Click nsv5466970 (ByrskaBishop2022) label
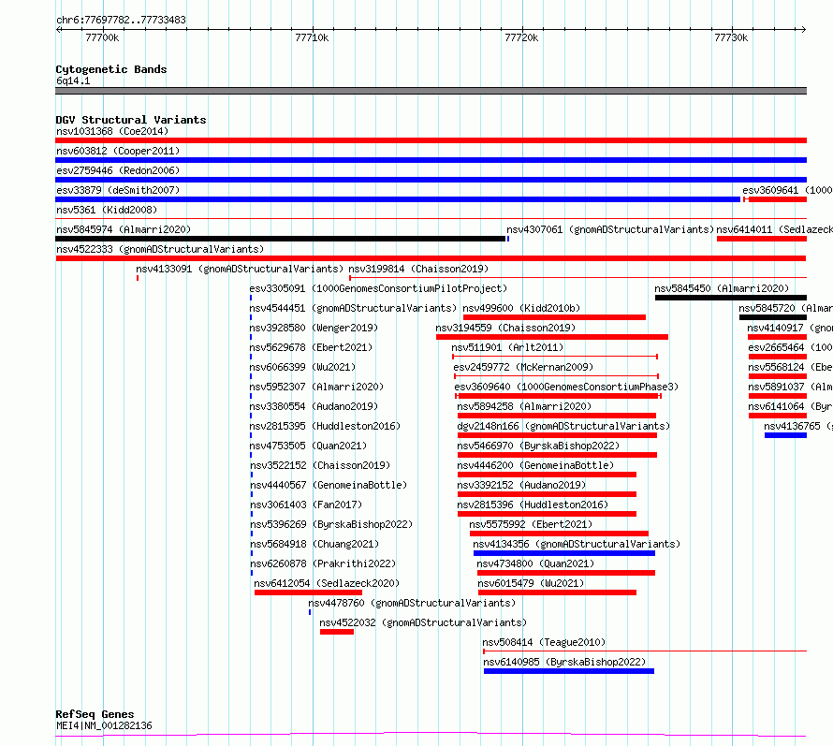Screen dimensions: 833x746 coord(538,446)
